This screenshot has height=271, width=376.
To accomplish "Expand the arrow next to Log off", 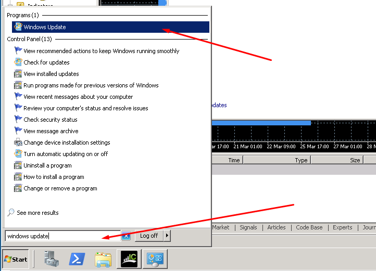I will 167,236.
